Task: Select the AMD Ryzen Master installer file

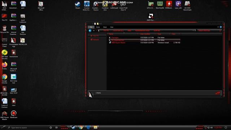Action: 144,43
